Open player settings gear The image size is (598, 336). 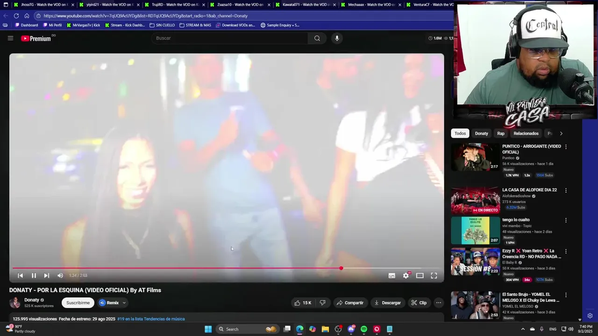[406, 275]
